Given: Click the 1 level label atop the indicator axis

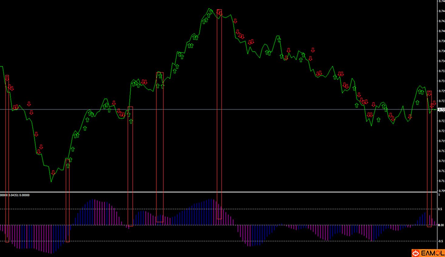Looking at the screenshot, I should tap(439, 195).
